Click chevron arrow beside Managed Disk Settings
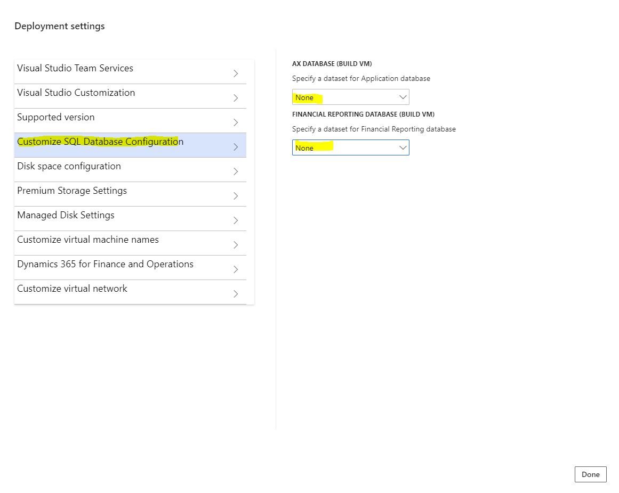This screenshot has height=493, width=619. click(x=236, y=220)
